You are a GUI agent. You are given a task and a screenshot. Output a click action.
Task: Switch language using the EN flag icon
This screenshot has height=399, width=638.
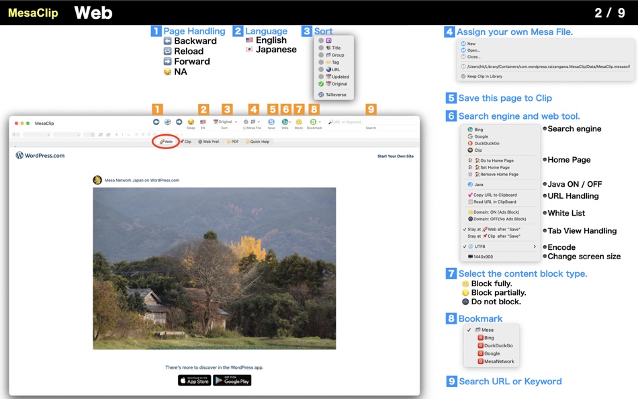click(203, 122)
